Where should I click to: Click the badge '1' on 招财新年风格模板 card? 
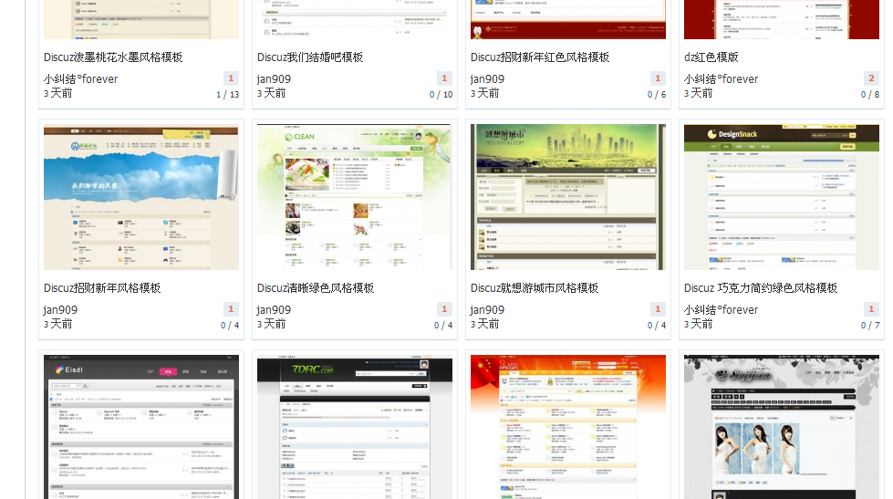[231, 308]
